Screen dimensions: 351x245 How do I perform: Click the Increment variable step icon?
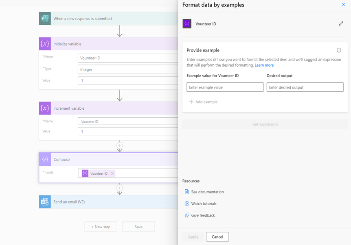pos(45,108)
